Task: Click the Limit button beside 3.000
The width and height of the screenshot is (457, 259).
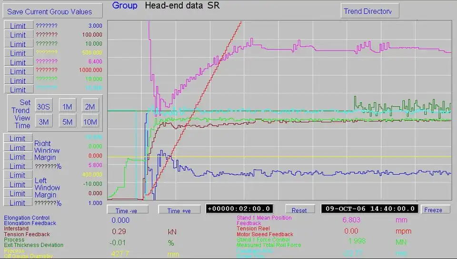Action: click(x=18, y=25)
